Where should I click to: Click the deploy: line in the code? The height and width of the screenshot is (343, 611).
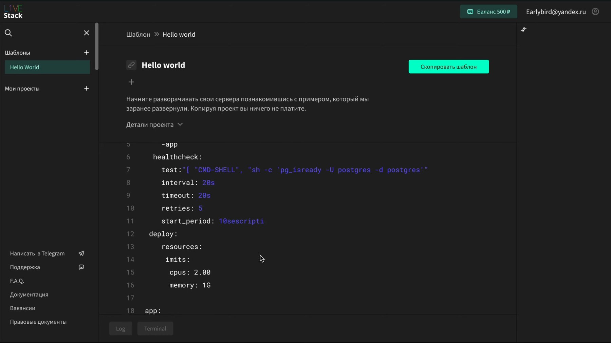(x=163, y=234)
